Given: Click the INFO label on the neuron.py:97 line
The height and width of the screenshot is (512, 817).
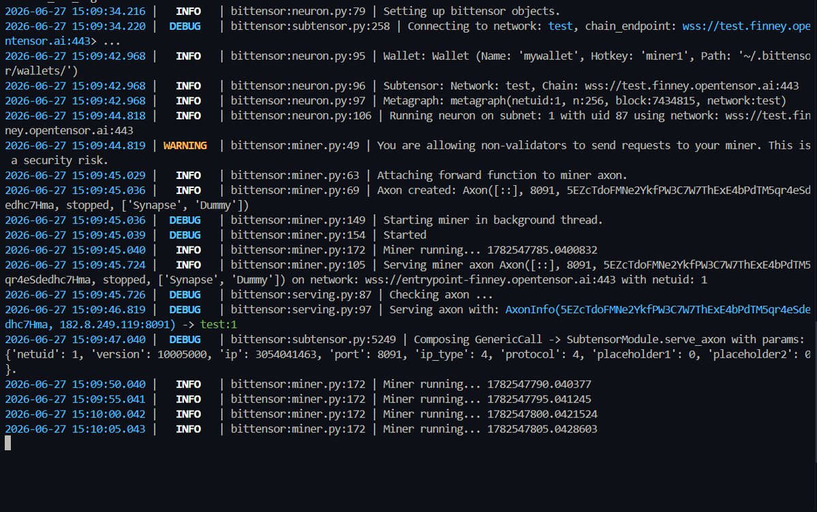Looking at the screenshot, I should click(x=188, y=101).
